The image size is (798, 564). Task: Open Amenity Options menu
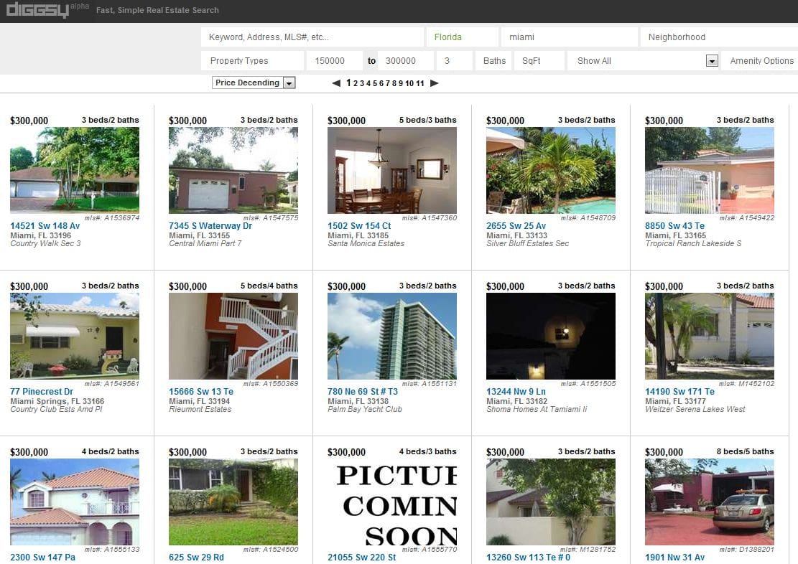tap(761, 61)
